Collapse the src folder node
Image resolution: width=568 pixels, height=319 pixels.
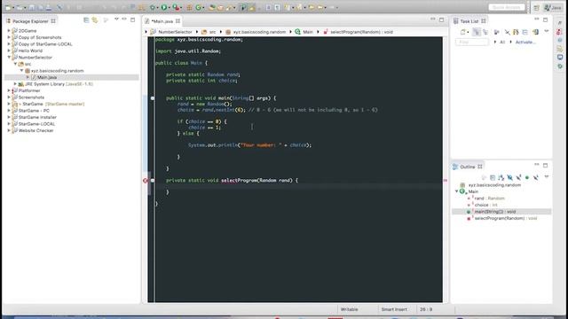coord(15,64)
